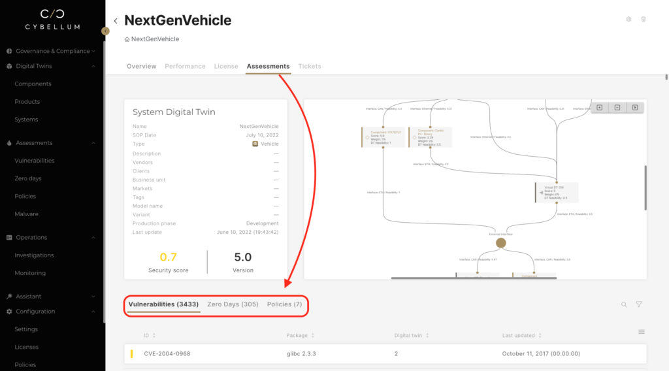Collapse the sidebar with the round toggle
Image resolution: width=669 pixels, height=371 pixels.
click(x=106, y=31)
